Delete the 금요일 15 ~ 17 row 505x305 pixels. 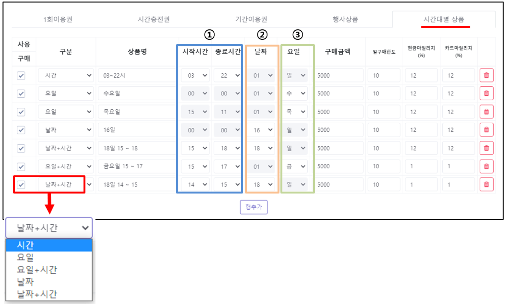click(486, 167)
